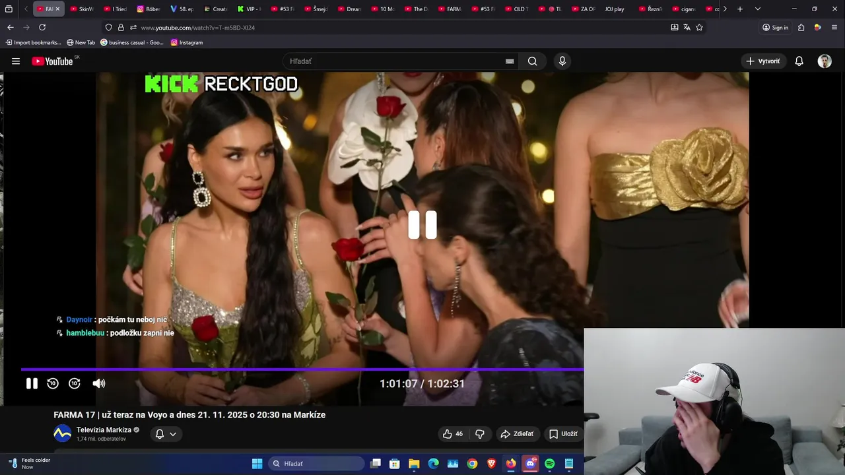Switch to the Dream tab
The height and width of the screenshot is (475, 845).
pyautogui.click(x=349, y=9)
